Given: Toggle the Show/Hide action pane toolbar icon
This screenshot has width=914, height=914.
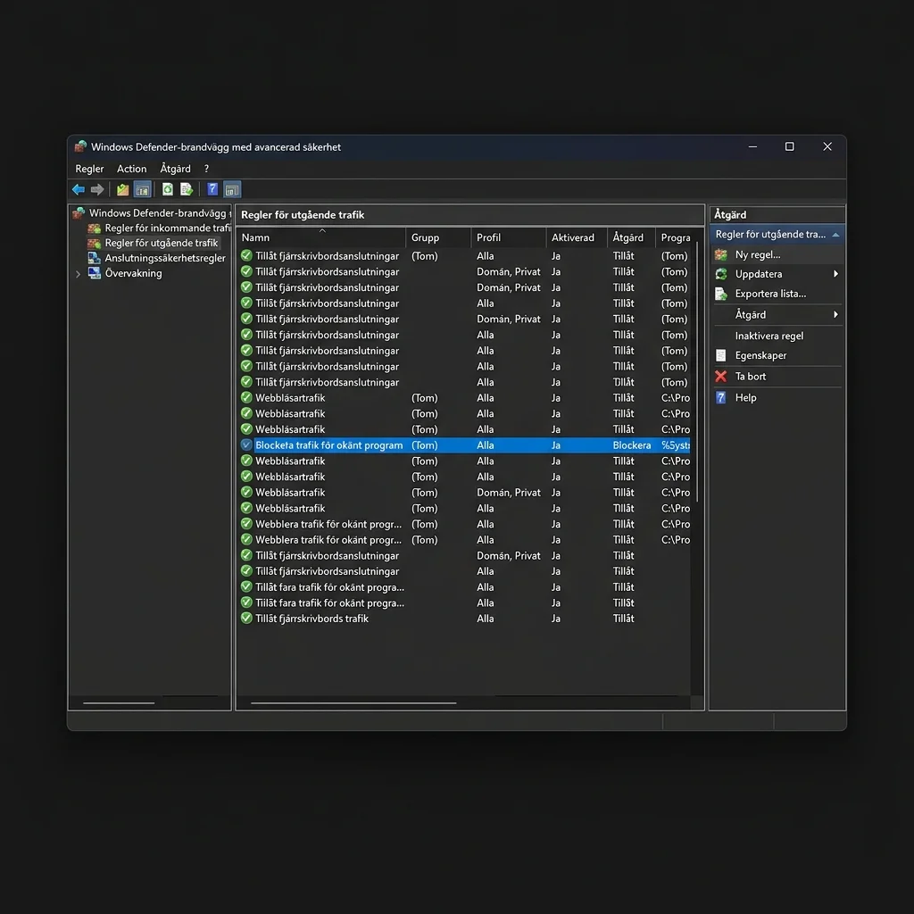Looking at the screenshot, I should click(x=232, y=189).
